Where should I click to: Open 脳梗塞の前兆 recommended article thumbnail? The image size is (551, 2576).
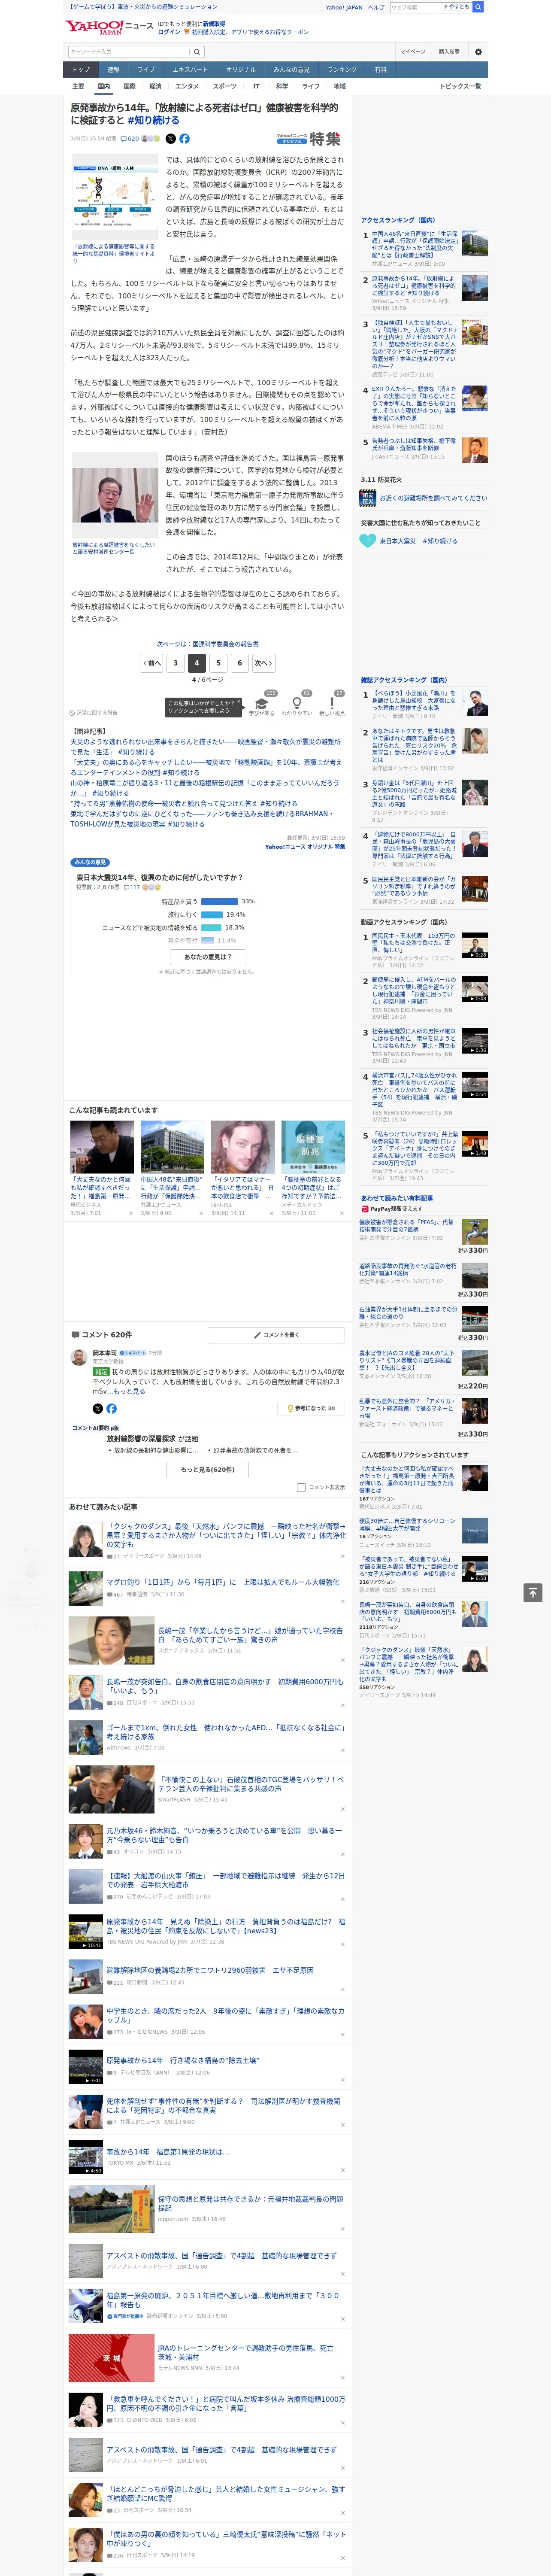coord(313,1147)
